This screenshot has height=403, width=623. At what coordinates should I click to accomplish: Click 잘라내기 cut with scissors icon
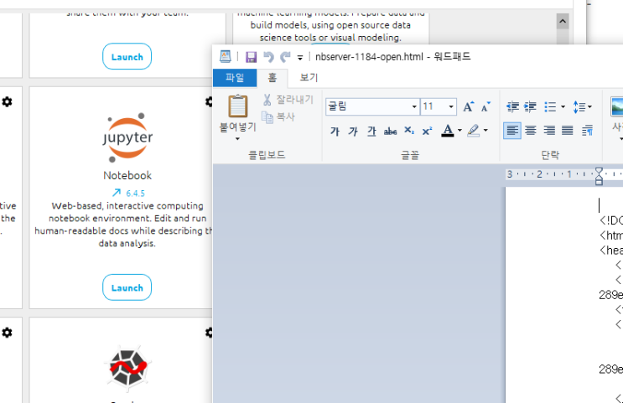click(x=288, y=99)
